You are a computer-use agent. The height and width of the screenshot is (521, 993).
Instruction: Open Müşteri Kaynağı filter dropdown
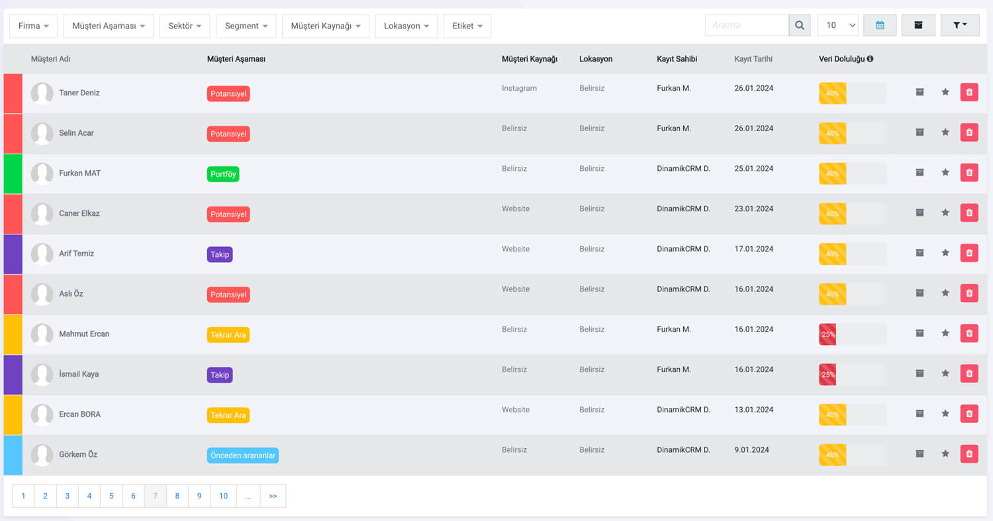[x=326, y=26]
